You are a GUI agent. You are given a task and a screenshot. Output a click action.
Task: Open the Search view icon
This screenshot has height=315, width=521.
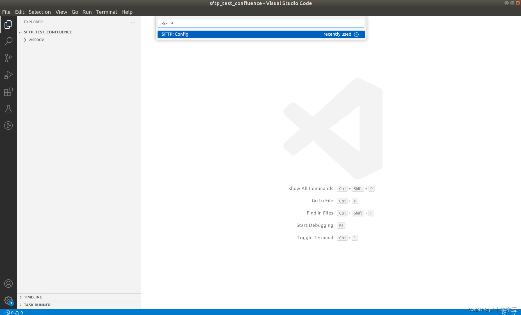(8, 41)
